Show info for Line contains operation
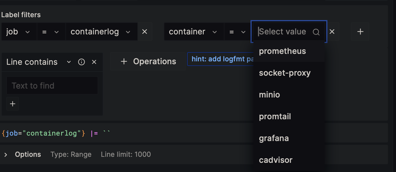 click(81, 62)
